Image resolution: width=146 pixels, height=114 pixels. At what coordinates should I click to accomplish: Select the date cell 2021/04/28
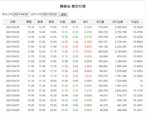point(13,32)
